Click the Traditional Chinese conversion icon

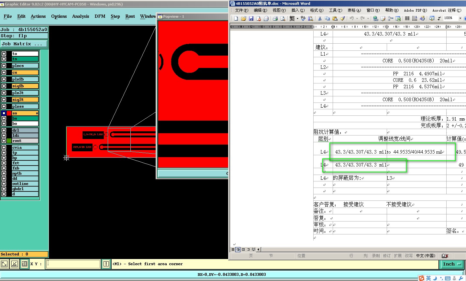point(292,18)
